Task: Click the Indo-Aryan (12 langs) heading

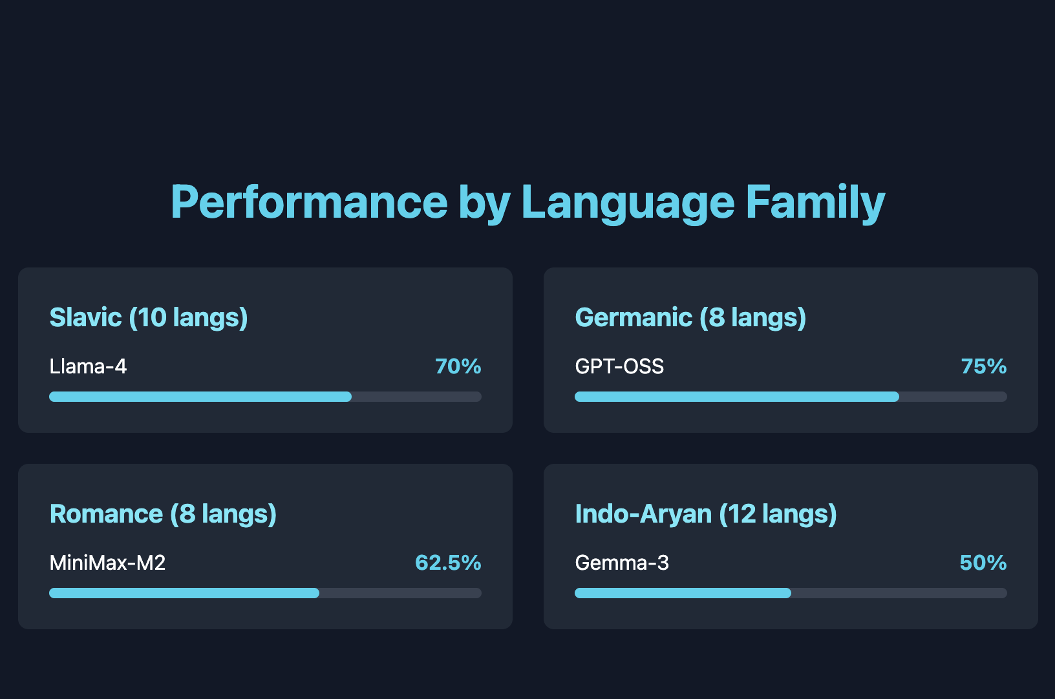Action: tap(706, 514)
